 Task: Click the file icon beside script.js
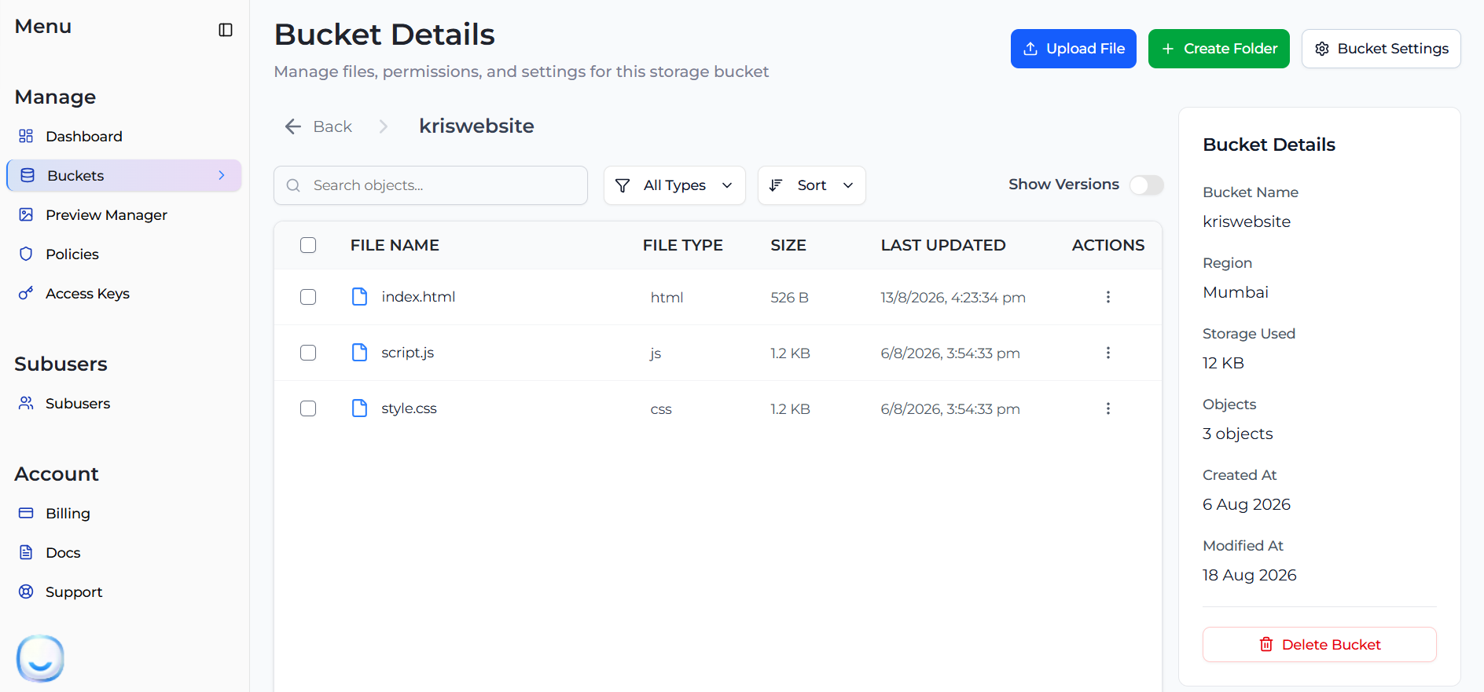coord(360,353)
